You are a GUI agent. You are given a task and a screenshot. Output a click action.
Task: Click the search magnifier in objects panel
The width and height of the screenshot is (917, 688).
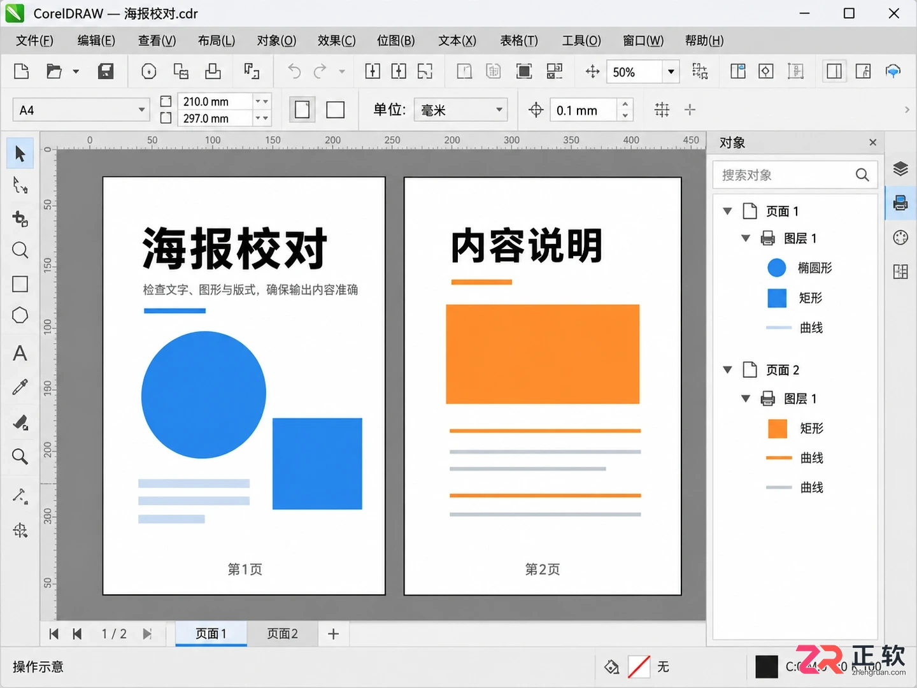point(862,175)
